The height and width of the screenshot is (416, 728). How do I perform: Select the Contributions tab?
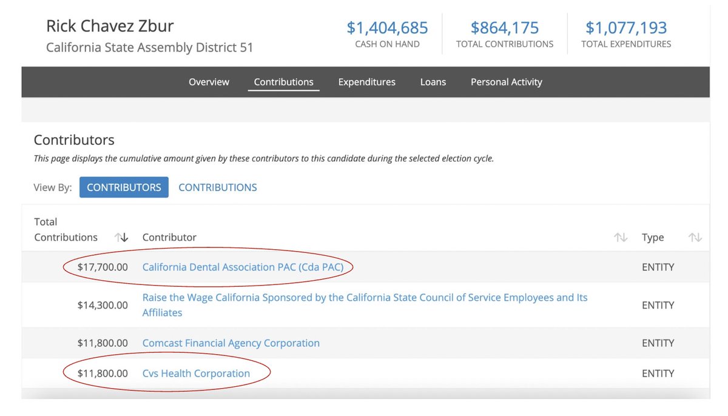coord(283,82)
